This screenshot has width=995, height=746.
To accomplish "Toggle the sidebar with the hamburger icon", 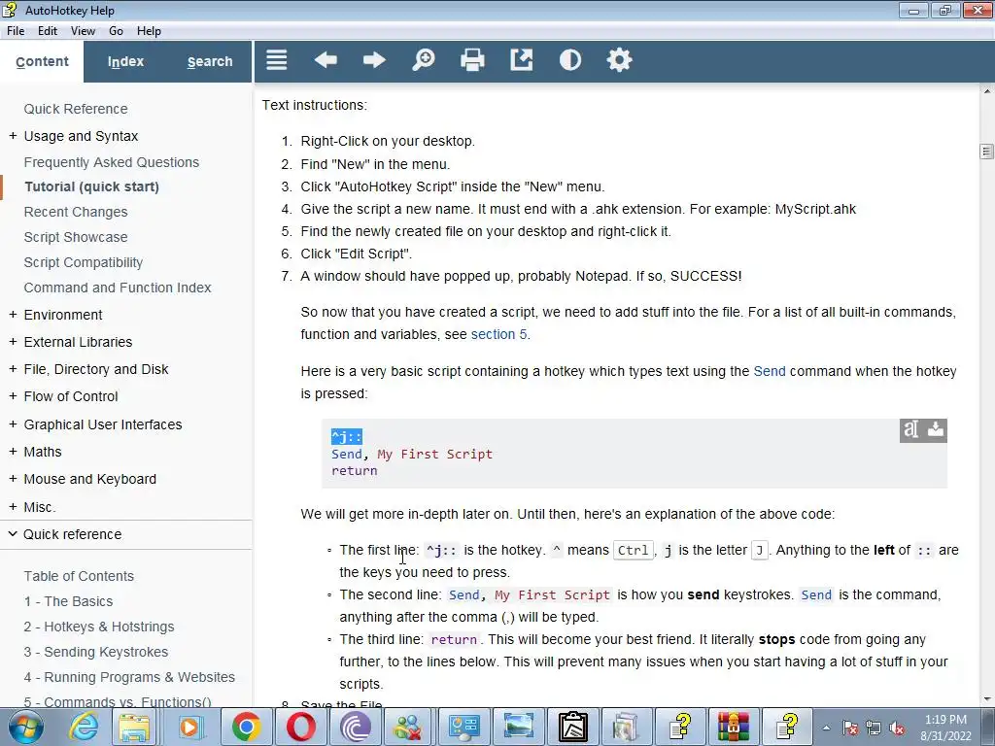I will [x=276, y=60].
